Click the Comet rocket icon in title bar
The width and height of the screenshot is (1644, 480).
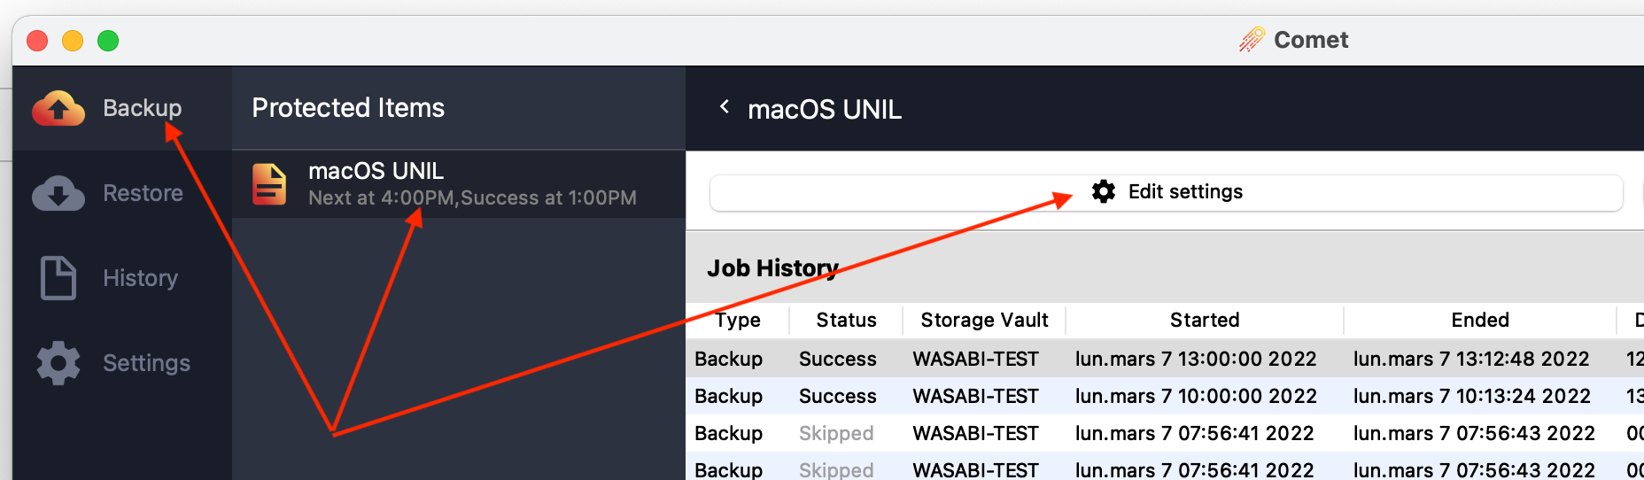pyautogui.click(x=1252, y=40)
